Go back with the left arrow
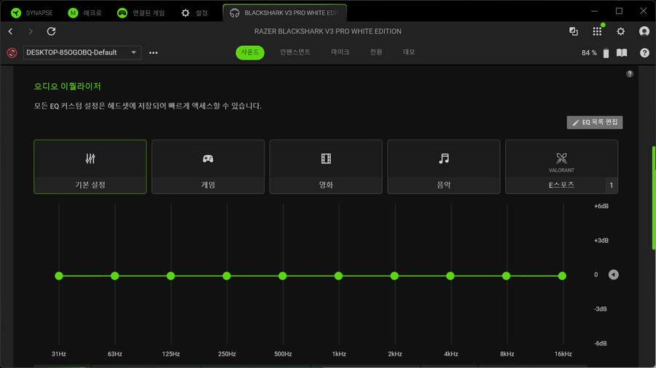656x368 pixels. (10, 31)
